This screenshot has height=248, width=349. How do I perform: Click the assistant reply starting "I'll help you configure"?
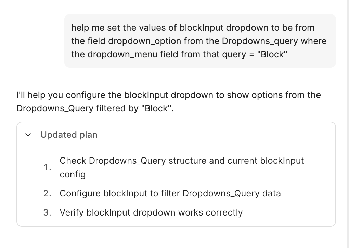168,101
